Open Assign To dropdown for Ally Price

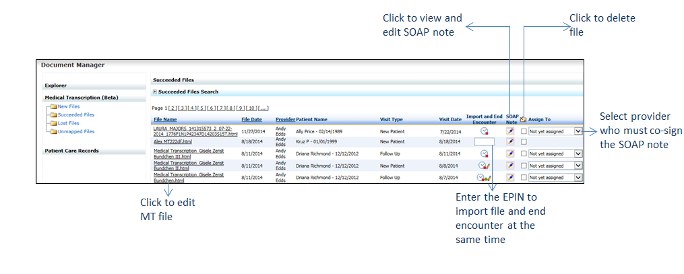pos(578,131)
